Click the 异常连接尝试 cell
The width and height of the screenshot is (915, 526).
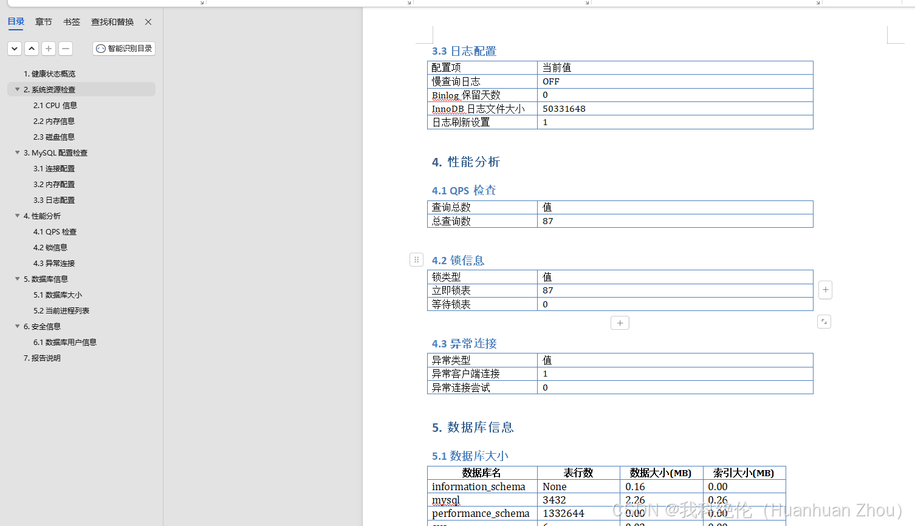[x=482, y=388]
